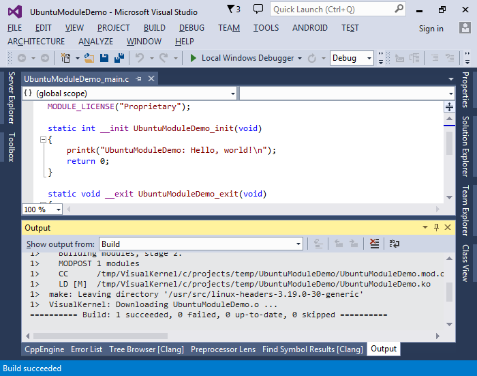
Task: Pin the Output panel
Action: [x=436, y=227]
